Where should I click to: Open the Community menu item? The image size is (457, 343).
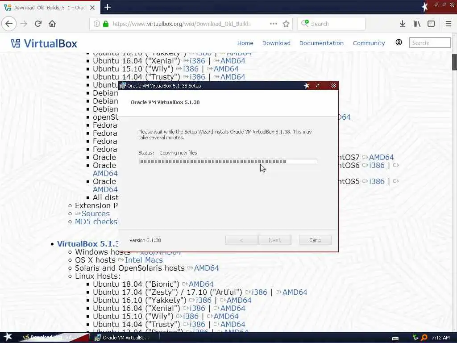pyautogui.click(x=369, y=43)
